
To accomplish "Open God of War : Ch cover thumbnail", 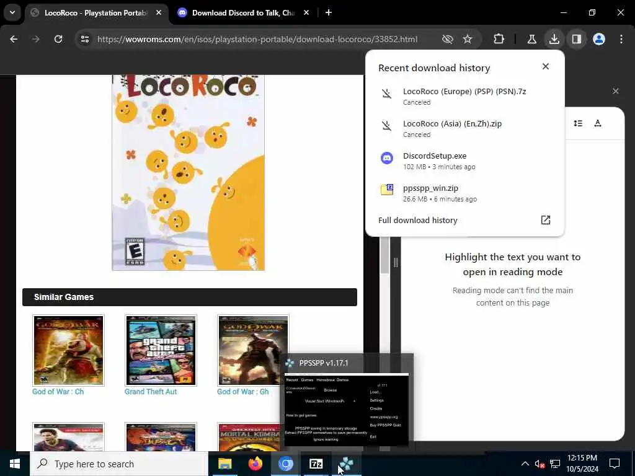I will 68,350.
